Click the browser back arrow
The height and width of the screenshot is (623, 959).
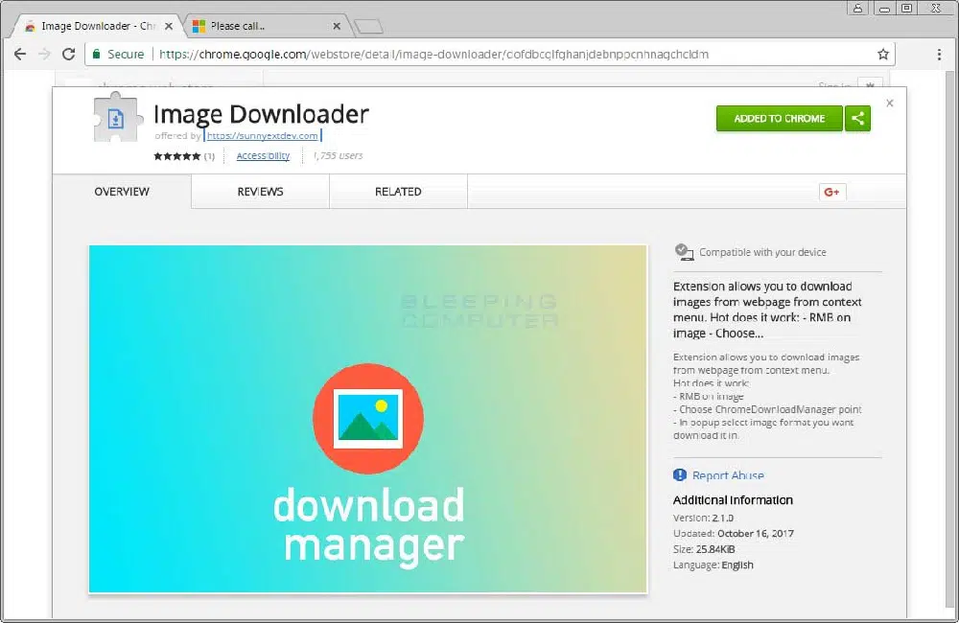20,55
